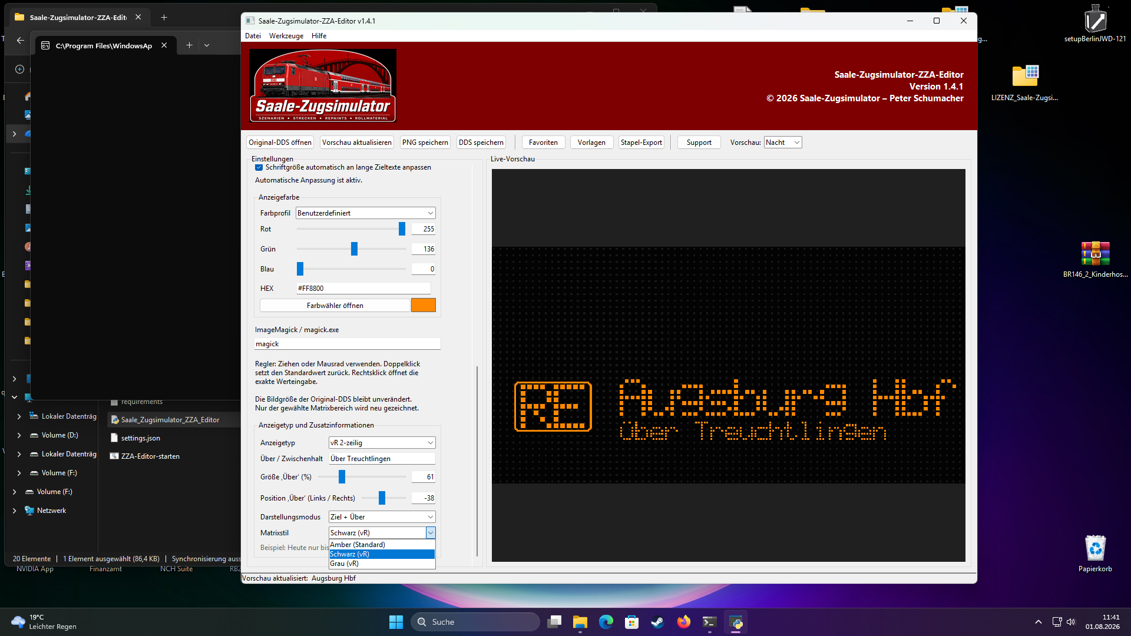Show hidden tray icons chevron
The width and height of the screenshot is (1131, 636).
1039,622
